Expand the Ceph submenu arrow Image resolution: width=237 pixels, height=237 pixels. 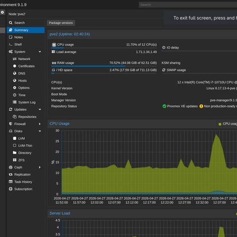(x=39, y=167)
